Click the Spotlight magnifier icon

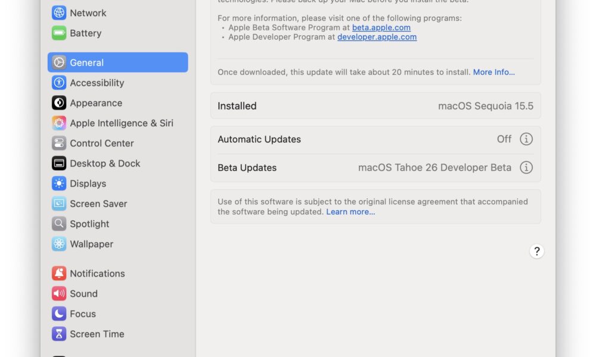click(59, 224)
